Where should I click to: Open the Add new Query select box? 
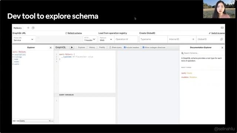coord(35,121)
